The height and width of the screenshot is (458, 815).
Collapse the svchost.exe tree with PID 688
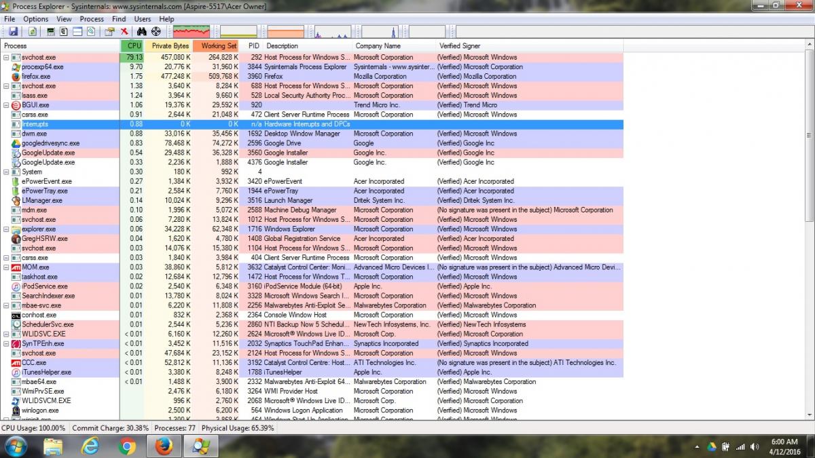point(6,86)
